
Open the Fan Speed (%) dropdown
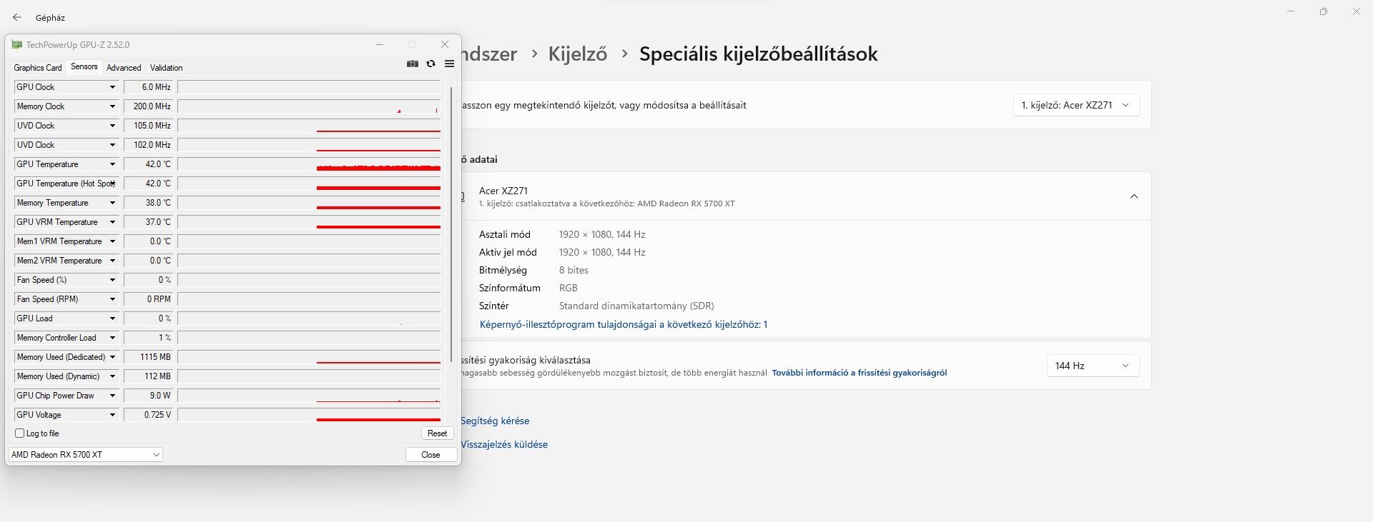tap(112, 280)
